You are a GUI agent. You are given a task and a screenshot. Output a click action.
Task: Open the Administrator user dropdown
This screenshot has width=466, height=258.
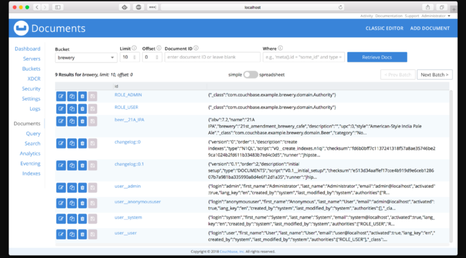point(436,16)
